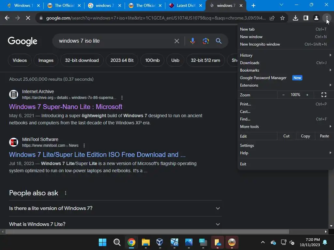This screenshot has width=334, height=250.
Task: Open new tab with plus button
Action: 253,6
